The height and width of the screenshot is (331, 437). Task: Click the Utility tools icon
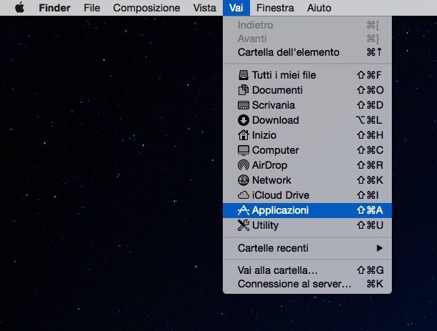click(244, 225)
